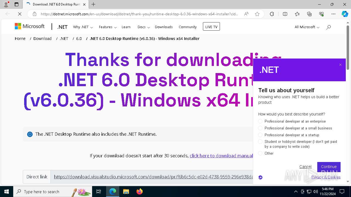Expand the Features menu
The height and width of the screenshot is (197, 351).
(x=108, y=27)
